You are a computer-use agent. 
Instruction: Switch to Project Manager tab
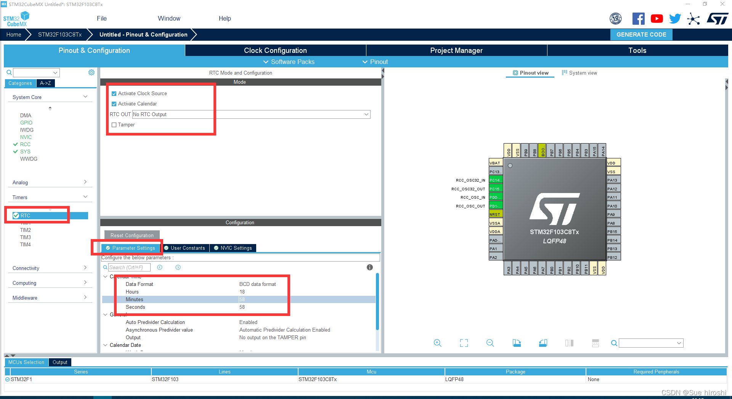[456, 50]
